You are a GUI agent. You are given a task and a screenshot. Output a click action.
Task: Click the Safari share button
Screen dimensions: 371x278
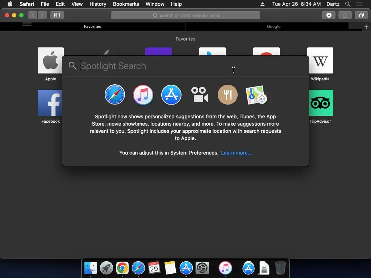point(345,15)
